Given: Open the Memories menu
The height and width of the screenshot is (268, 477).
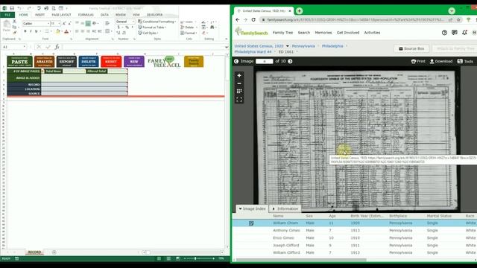Looking at the screenshot, I should [323, 33].
